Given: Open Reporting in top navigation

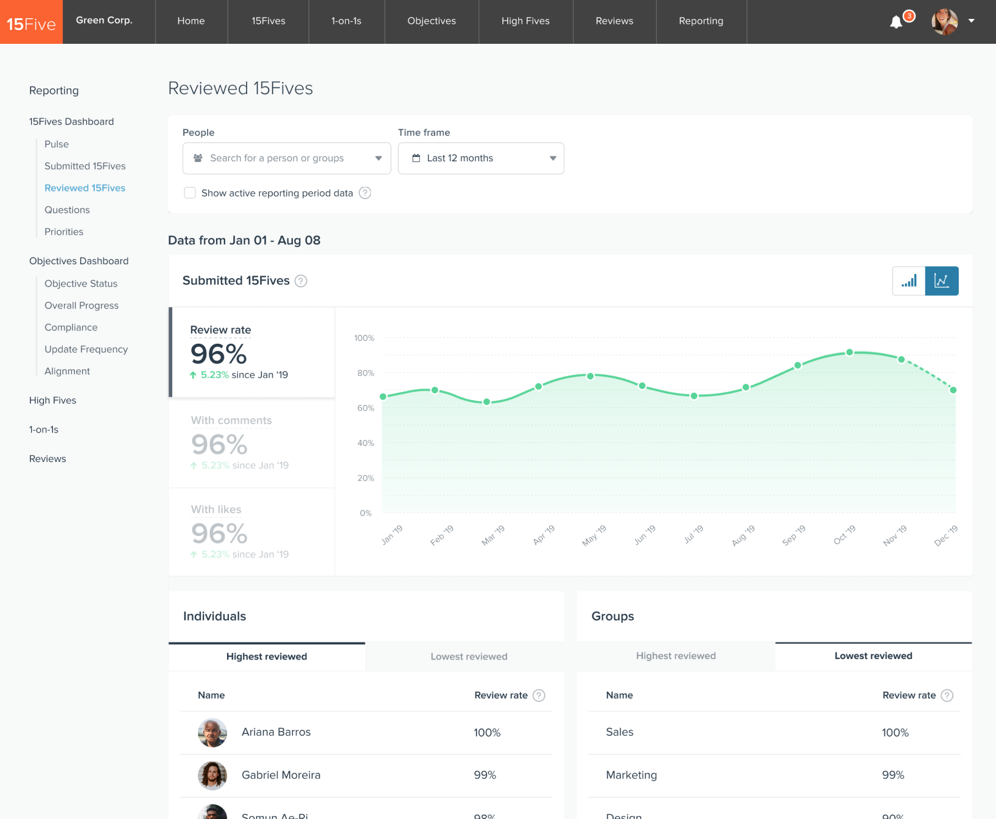Looking at the screenshot, I should point(701,21).
